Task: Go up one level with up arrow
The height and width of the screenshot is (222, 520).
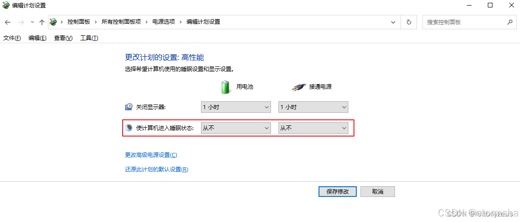Action: click(42, 22)
